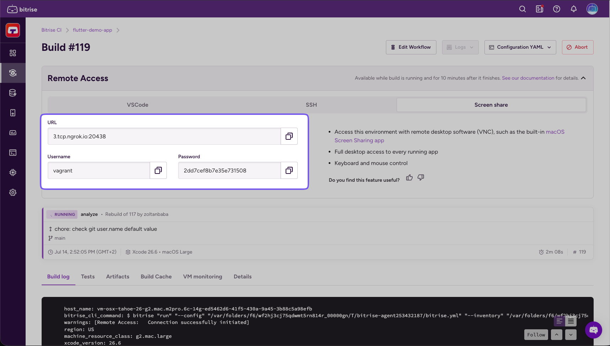
Task: Click the analyze workflow name
Action: pyautogui.click(x=89, y=214)
